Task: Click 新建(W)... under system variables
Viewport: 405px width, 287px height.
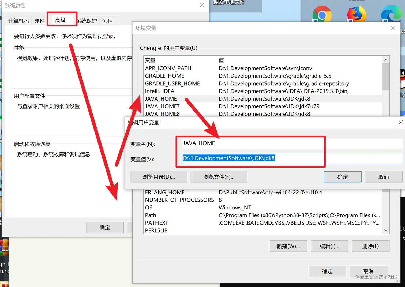Action: [x=288, y=246]
